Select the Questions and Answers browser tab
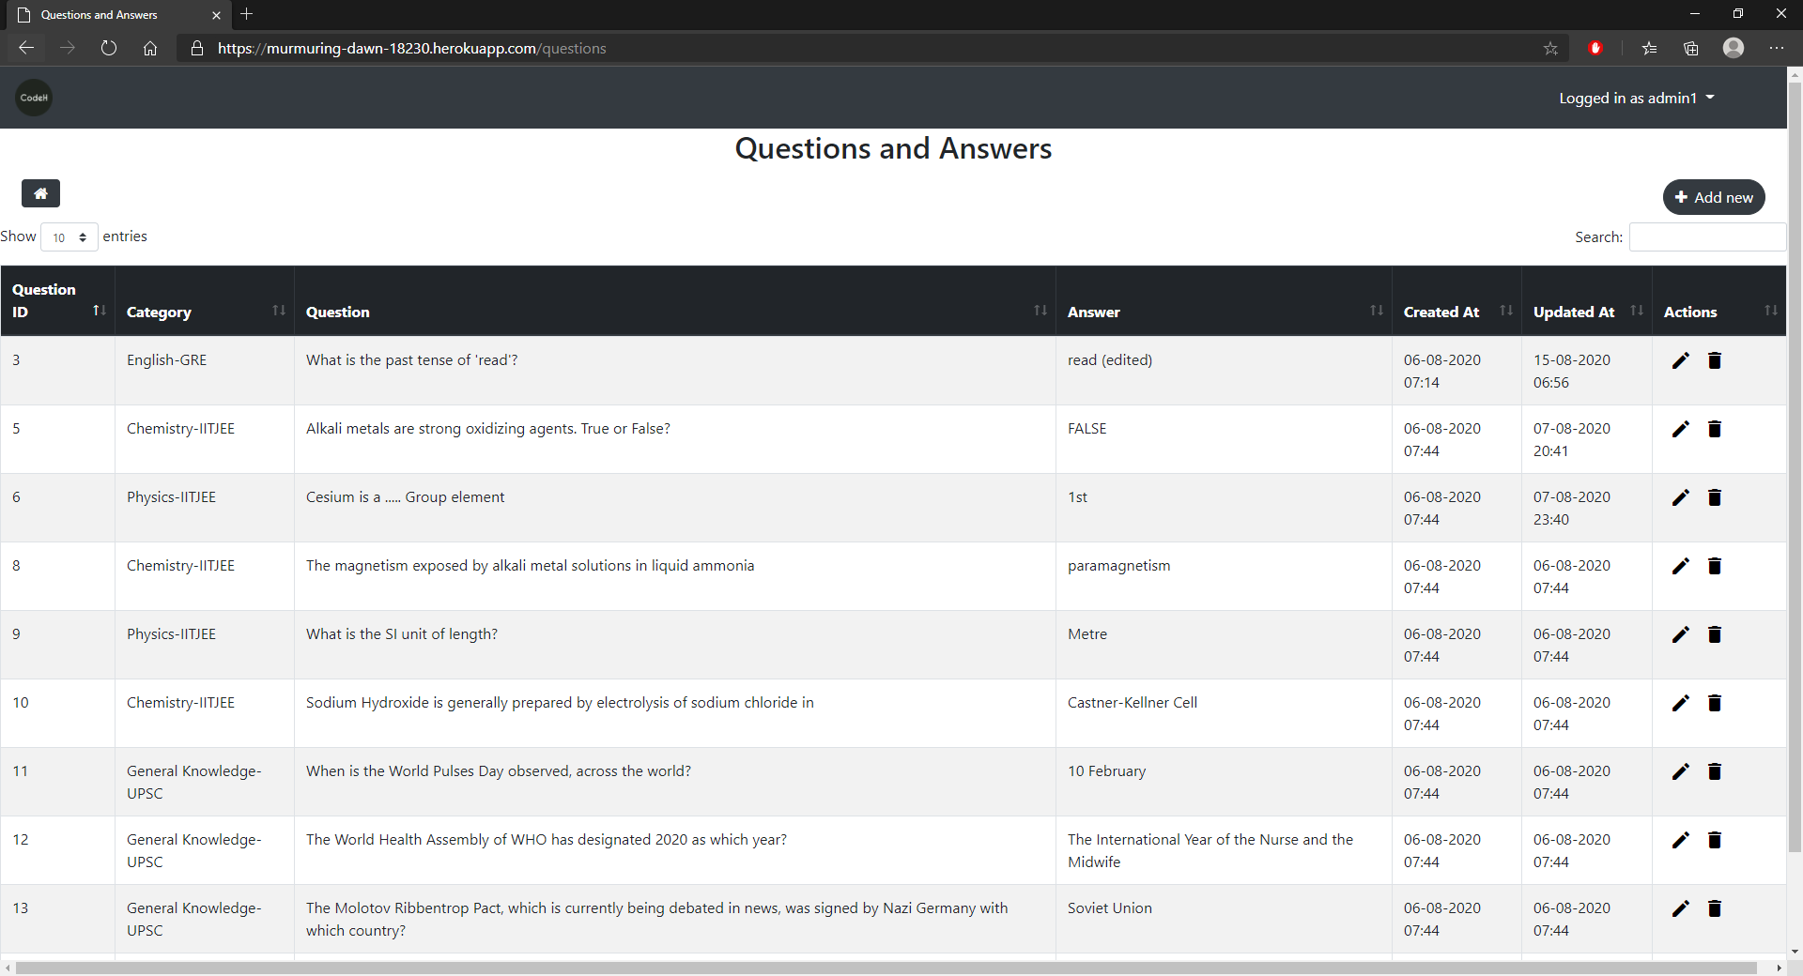The height and width of the screenshot is (976, 1803). pos(117,15)
